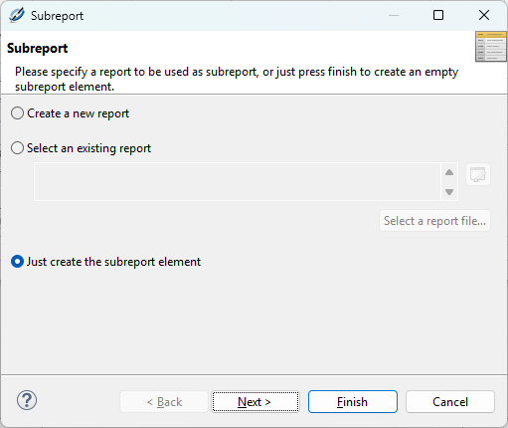
Task: Click the down arrow of expression field
Action: point(449,192)
